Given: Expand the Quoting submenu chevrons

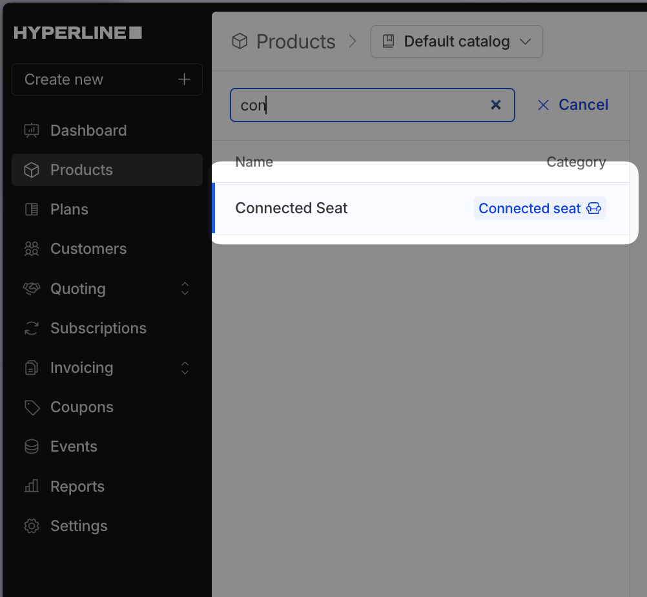Looking at the screenshot, I should [185, 289].
